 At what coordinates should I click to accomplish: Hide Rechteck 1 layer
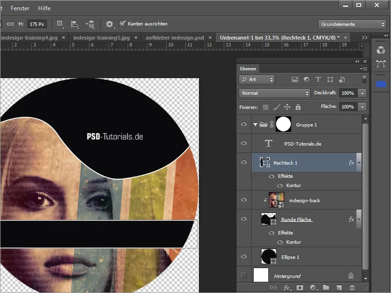[x=244, y=162]
